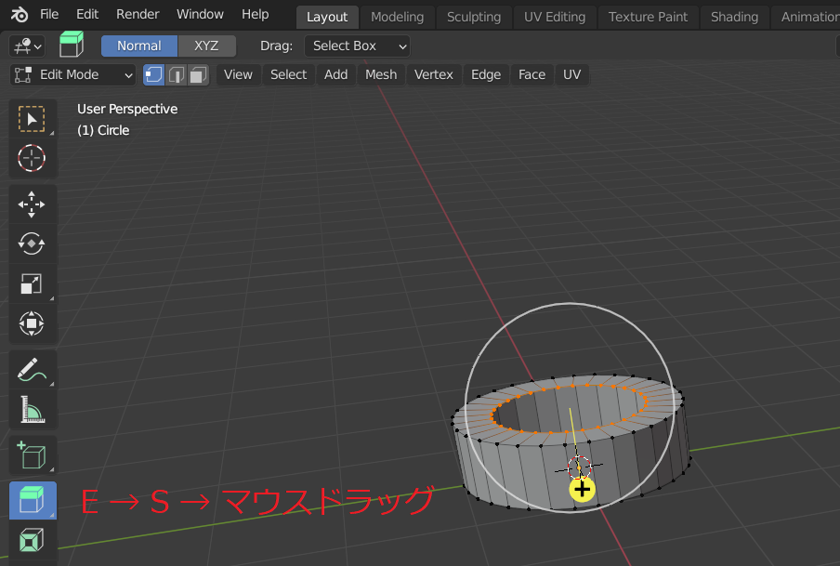The width and height of the screenshot is (840, 566).
Task: Select the Measure tool
Action: pos(33,410)
